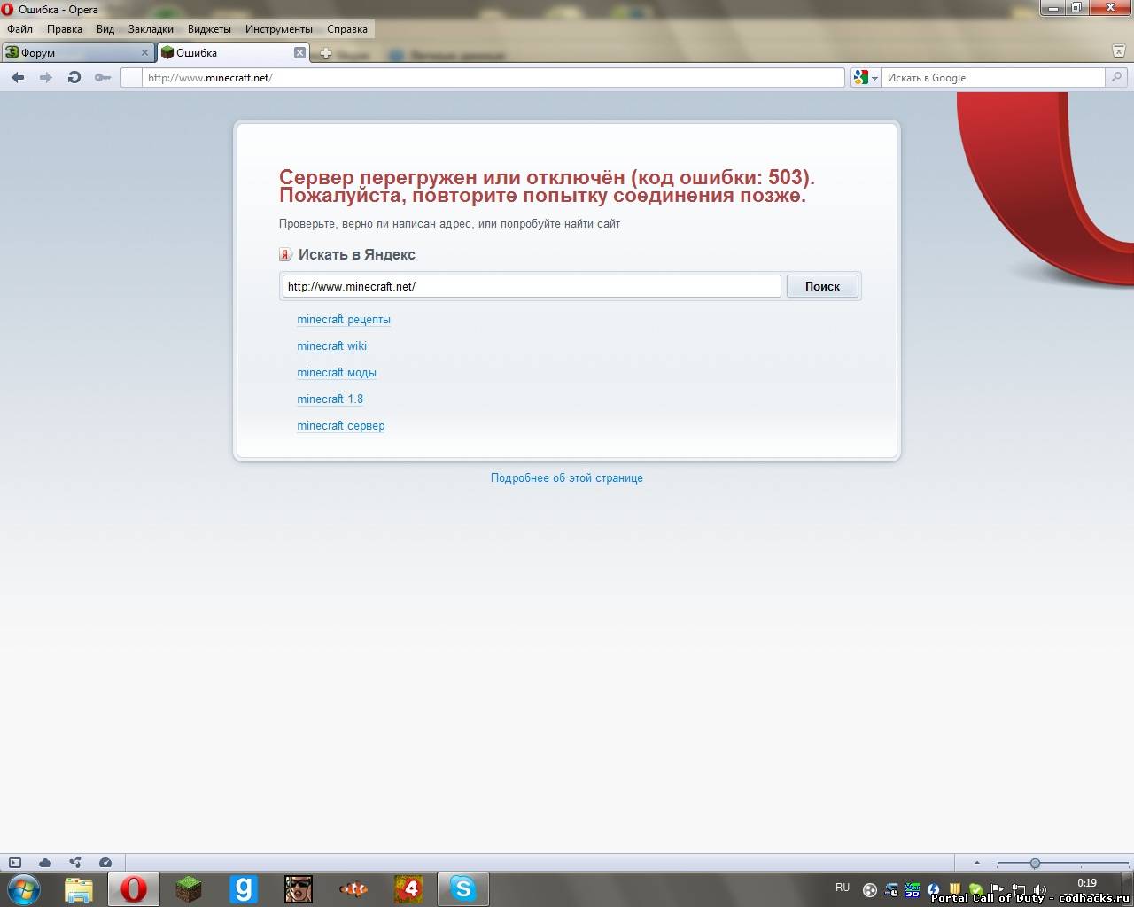
Task: Open the network connection tray icon
Action: [x=1019, y=889]
